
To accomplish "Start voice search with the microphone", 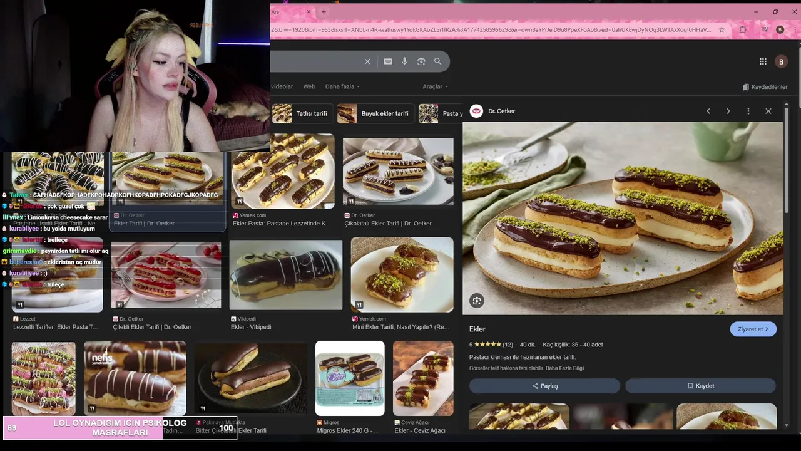I will 404,61.
